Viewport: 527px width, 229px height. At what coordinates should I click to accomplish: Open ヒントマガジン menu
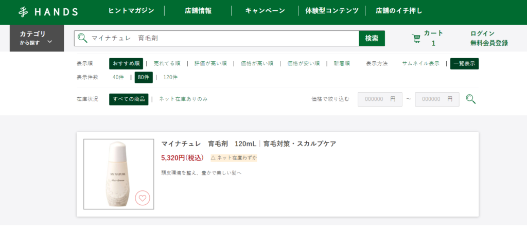coord(131,11)
